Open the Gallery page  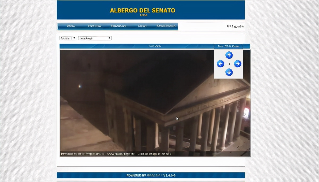coord(142,26)
